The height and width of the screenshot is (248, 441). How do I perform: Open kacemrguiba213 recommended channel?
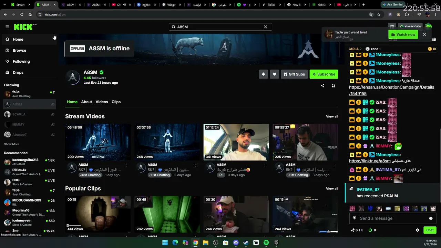(x=29, y=162)
